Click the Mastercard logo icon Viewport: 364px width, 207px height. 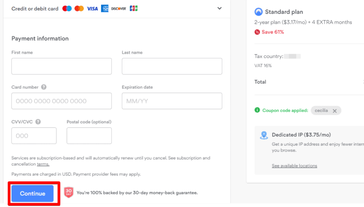click(x=79, y=9)
